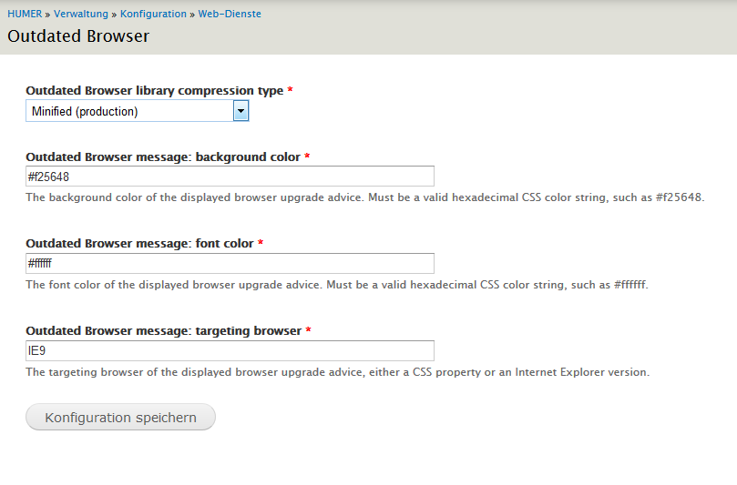Go to the Verwaltung breadcrumb

tap(81, 14)
